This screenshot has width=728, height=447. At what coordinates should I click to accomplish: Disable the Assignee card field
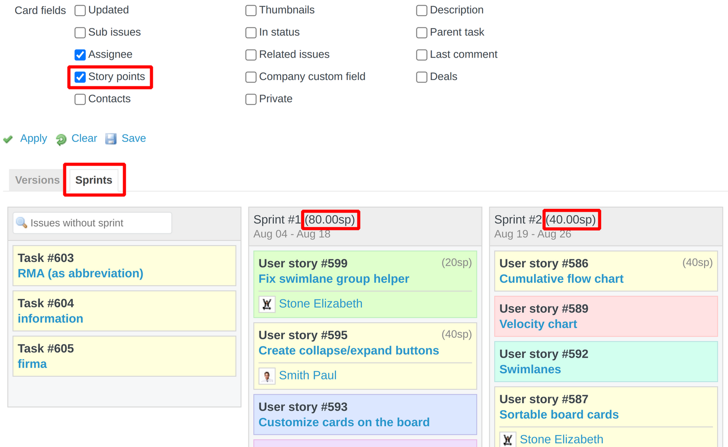(80, 55)
